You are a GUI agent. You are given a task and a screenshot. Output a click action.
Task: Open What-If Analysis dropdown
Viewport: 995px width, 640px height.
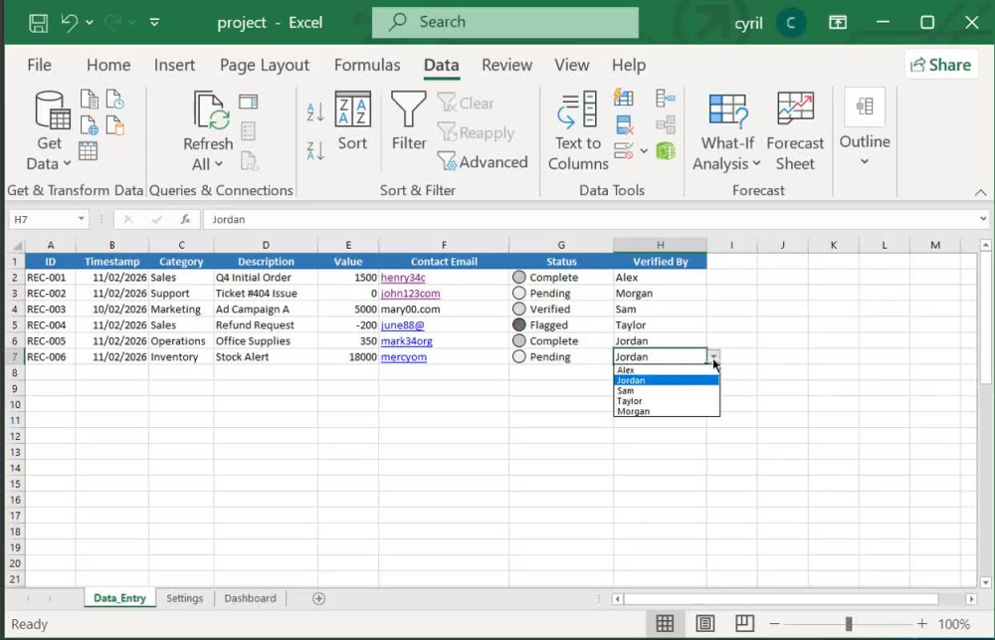click(x=726, y=131)
